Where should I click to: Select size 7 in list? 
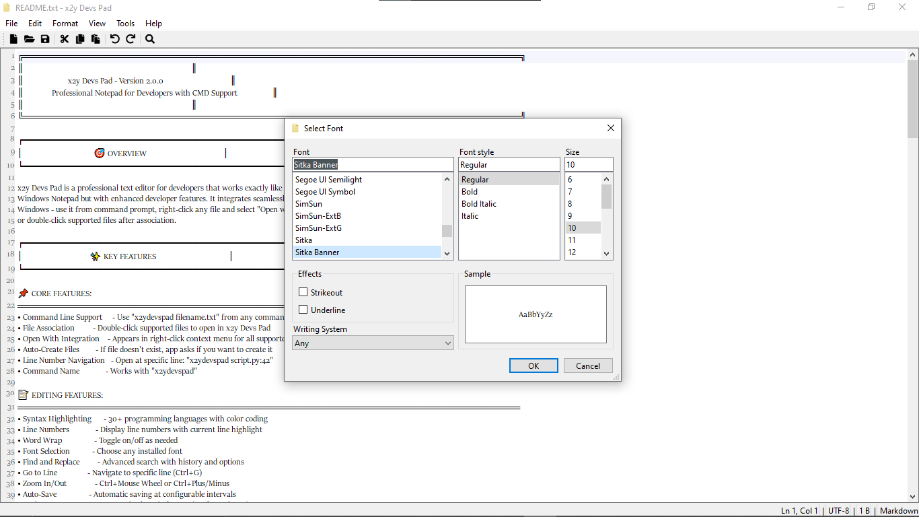(583, 192)
